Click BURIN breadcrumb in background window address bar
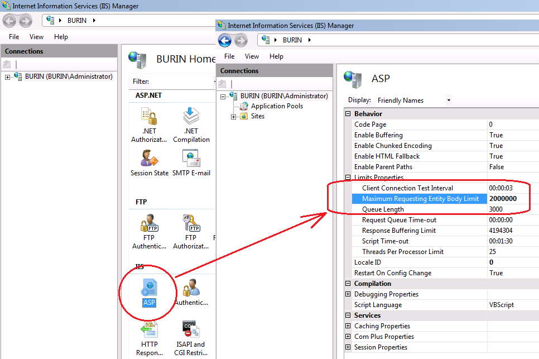The width and height of the screenshot is (539, 359). [x=77, y=20]
